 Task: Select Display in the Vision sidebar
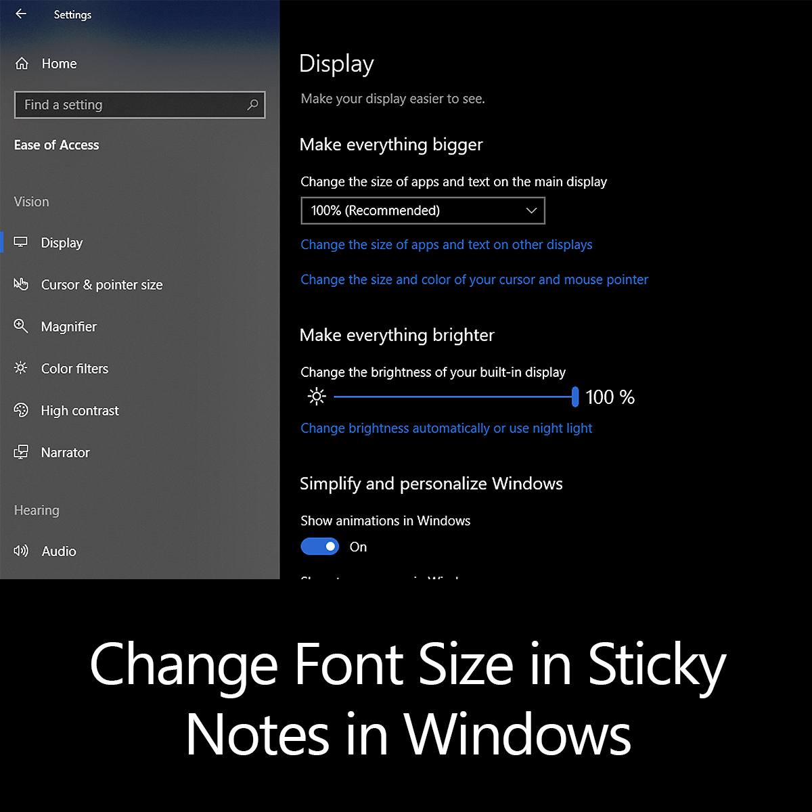click(x=62, y=242)
